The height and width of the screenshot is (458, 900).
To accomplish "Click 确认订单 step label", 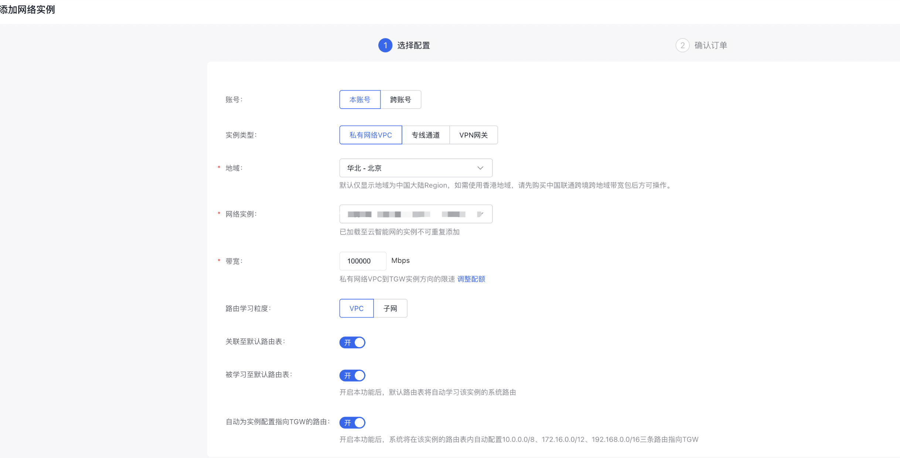I will (710, 45).
